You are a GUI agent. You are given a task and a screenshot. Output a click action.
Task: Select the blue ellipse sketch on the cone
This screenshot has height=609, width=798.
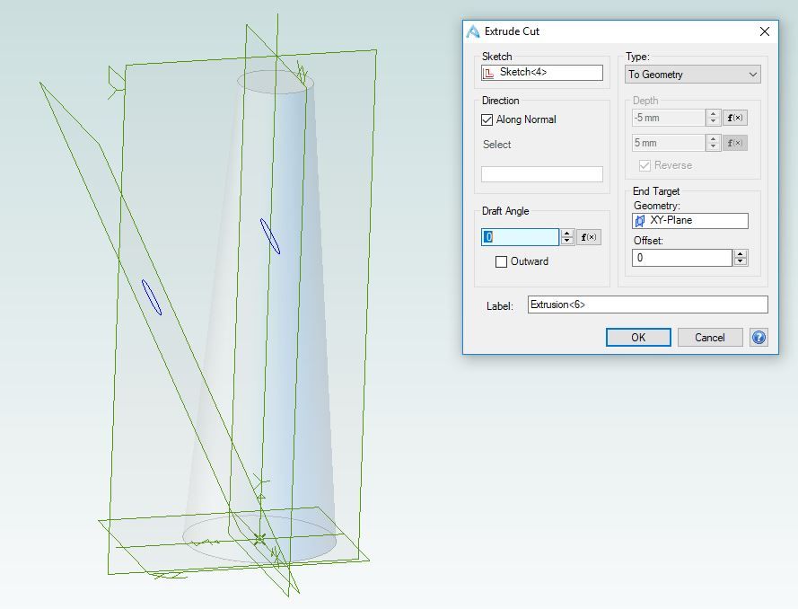click(x=269, y=235)
